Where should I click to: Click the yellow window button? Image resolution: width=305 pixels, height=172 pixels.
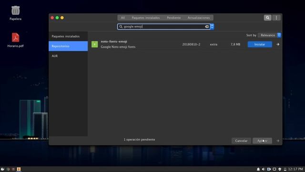click(x=62, y=18)
